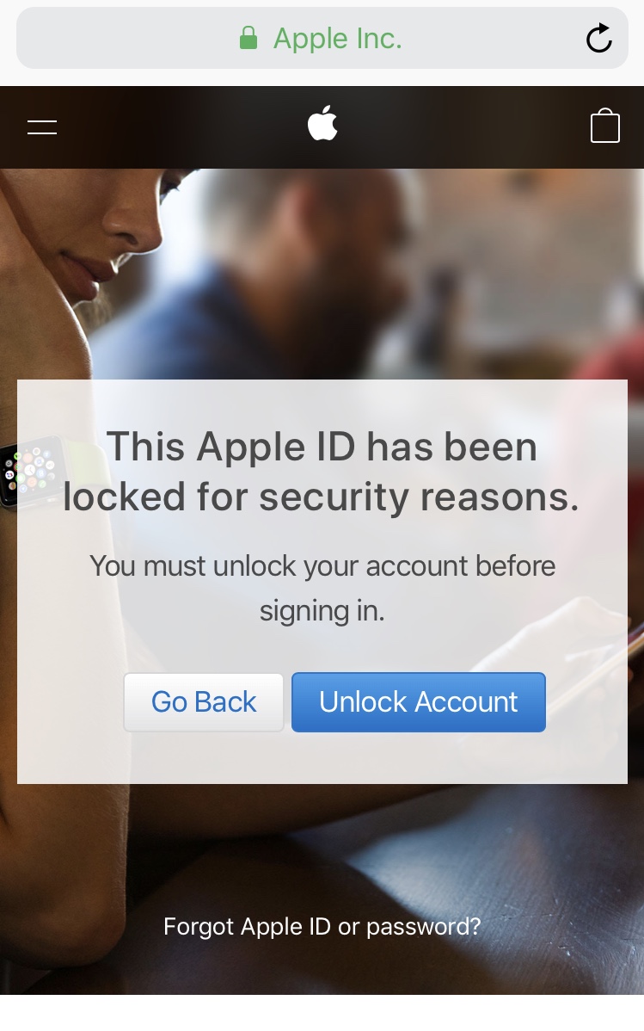644x1031 pixels.
Task: Refresh the page using the circular arrow
Action: [599, 38]
